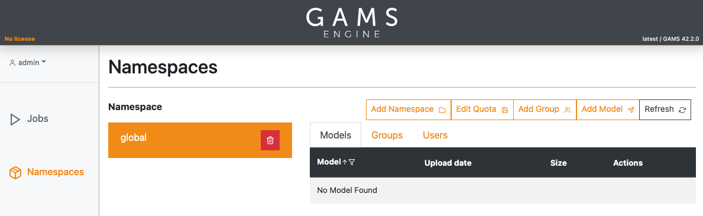Image resolution: width=703 pixels, height=216 pixels.
Task: Click the Jobs play triangle icon
Action: tap(15, 120)
